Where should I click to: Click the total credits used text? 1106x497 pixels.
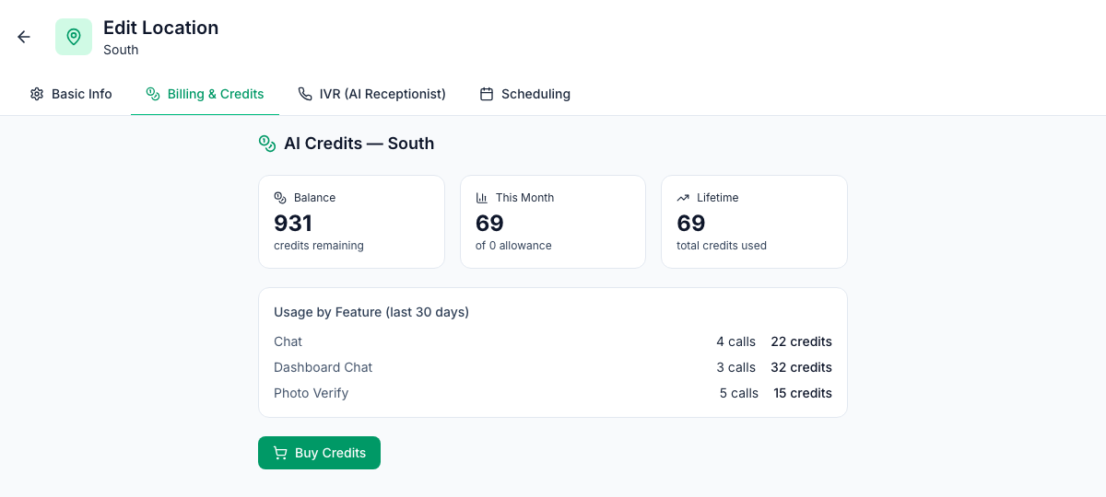(722, 246)
